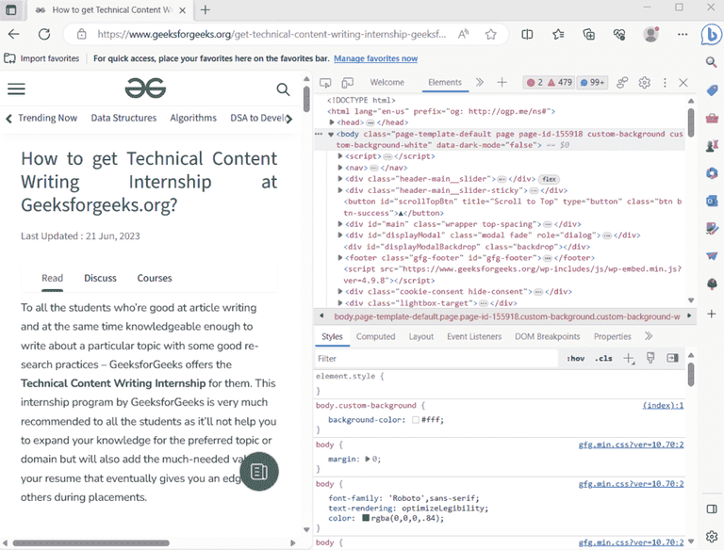Refresh the current page

44,34
